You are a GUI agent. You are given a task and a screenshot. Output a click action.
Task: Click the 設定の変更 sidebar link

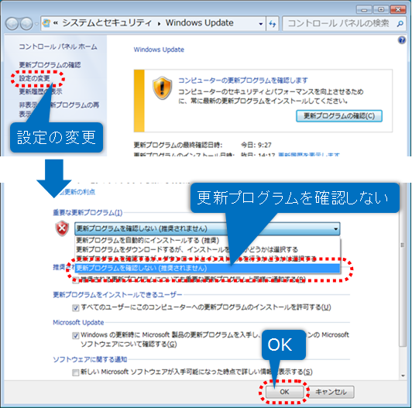pos(34,78)
